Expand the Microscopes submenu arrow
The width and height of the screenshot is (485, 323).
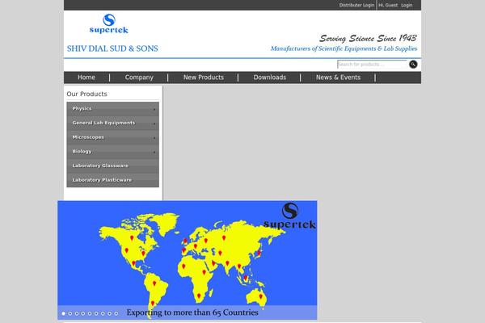(x=154, y=138)
